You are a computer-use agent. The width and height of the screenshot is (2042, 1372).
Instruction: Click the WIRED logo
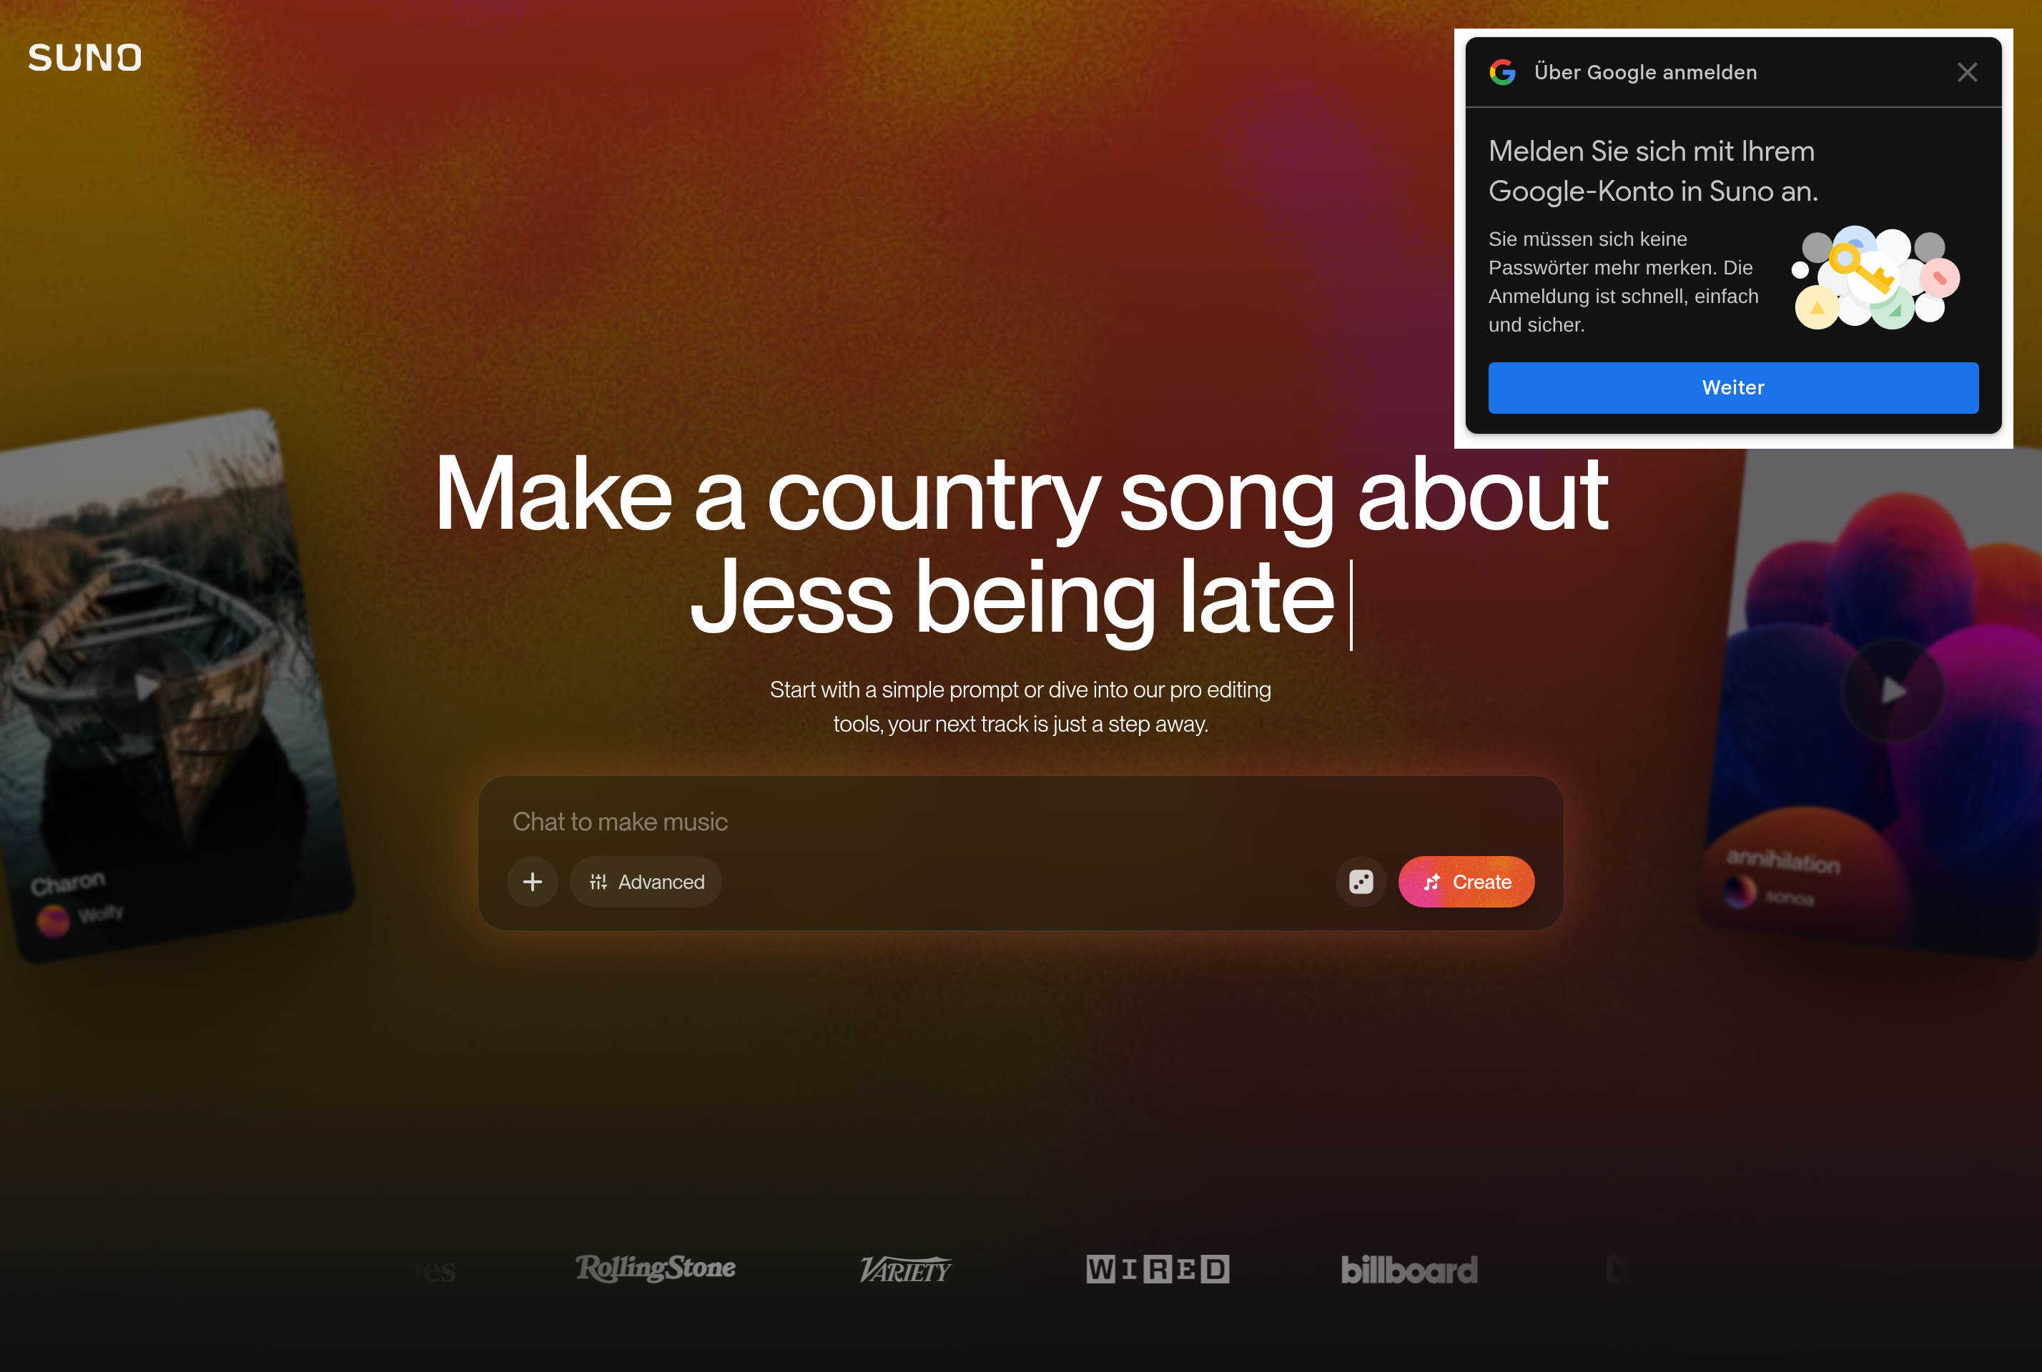point(1158,1269)
